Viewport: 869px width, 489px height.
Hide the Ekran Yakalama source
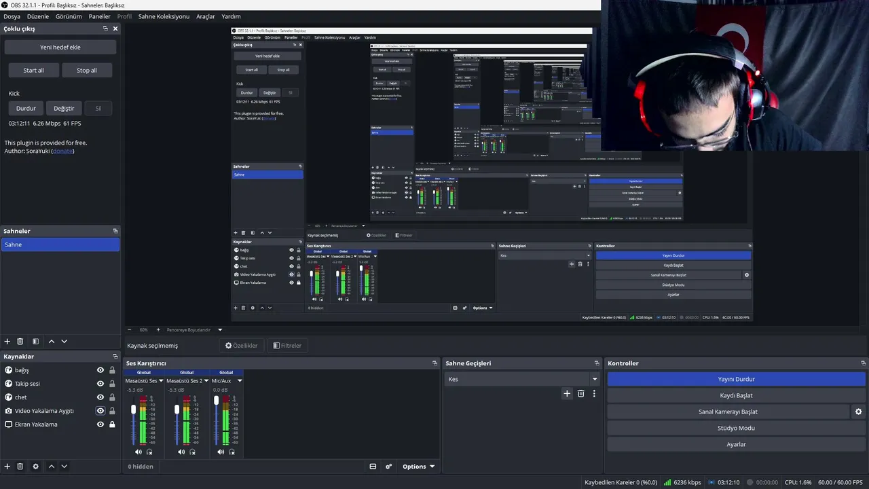(100, 424)
